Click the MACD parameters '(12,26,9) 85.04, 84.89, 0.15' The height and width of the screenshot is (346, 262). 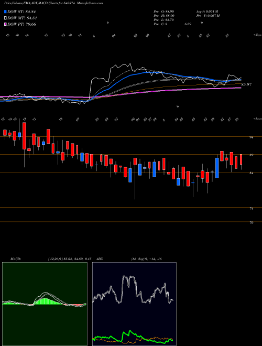point(69,259)
